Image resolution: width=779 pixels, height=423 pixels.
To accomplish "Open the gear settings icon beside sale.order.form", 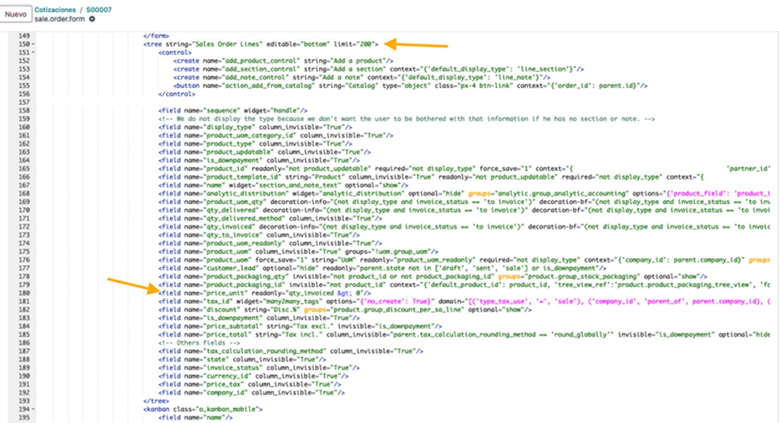I will 92,19.
